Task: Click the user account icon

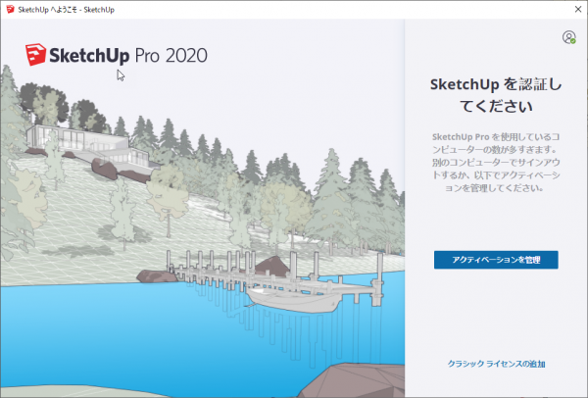Action: (x=568, y=37)
